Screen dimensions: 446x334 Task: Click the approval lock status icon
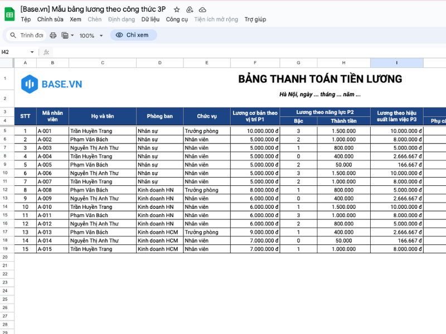tap(190, 9)
